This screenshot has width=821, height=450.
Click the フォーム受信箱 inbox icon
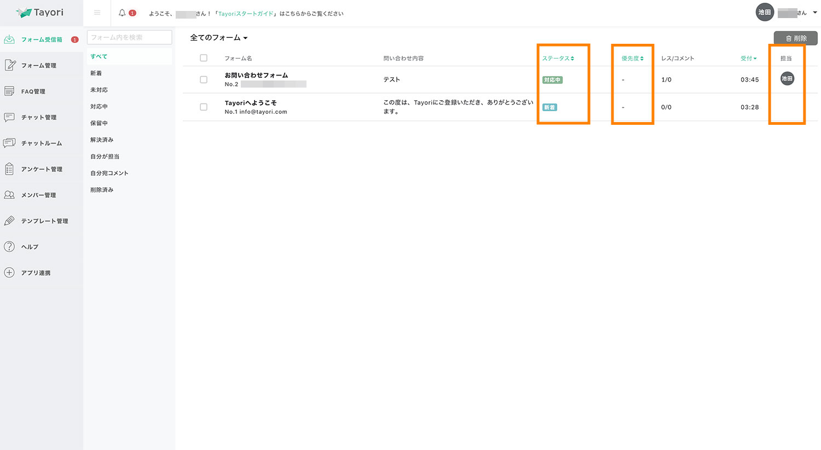pyautogui.click(x=9, y=39)
